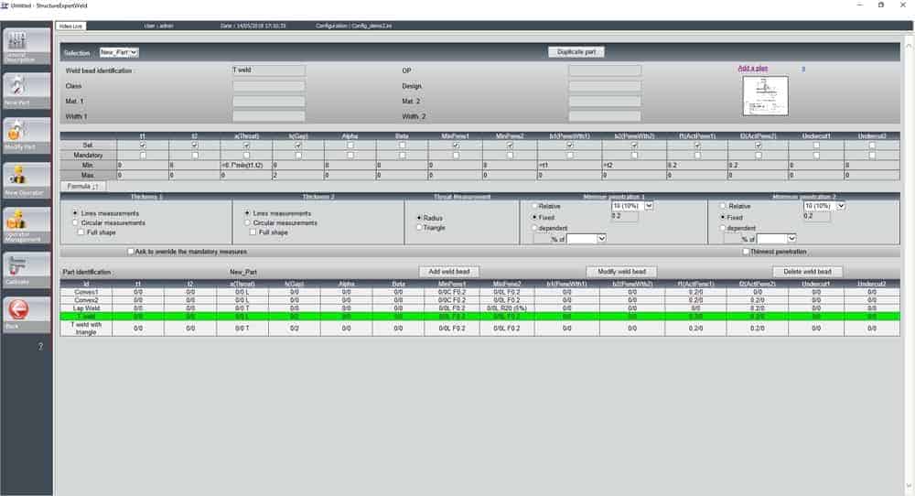Expand the Selection New_Part dropdown
Image resolution: width=915 pixels, height=496 pixels.
119,52
